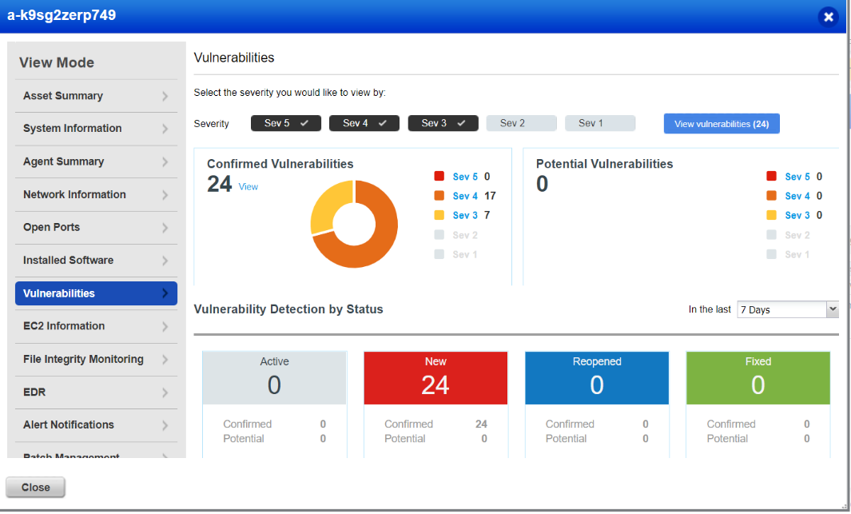
Task: Select Alert Notifications in the sidebar
Action: tap(68, 424)
